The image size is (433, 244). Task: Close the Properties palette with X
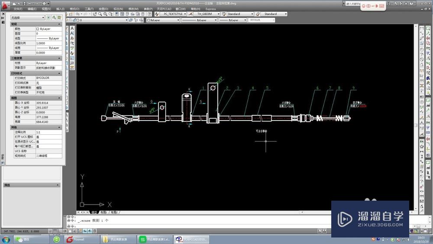point(3,14)
